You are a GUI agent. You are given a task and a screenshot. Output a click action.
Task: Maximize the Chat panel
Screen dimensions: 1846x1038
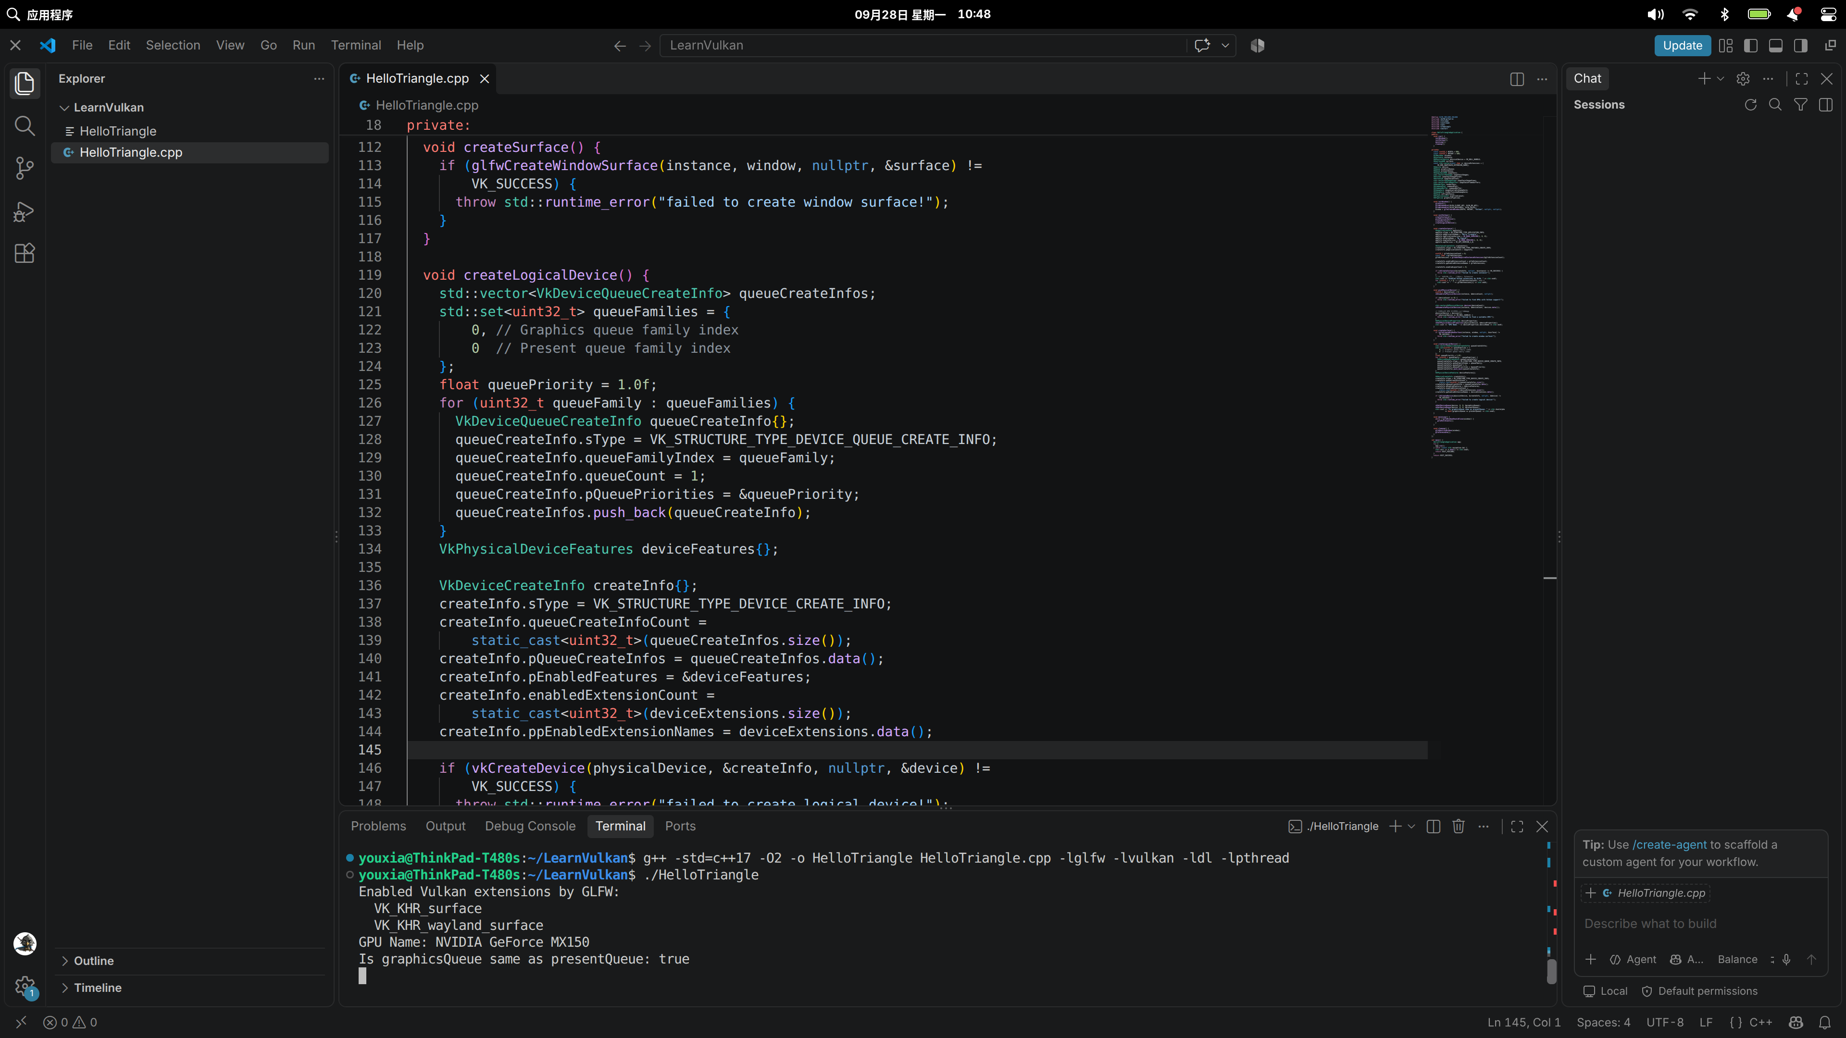[1802, 79]
